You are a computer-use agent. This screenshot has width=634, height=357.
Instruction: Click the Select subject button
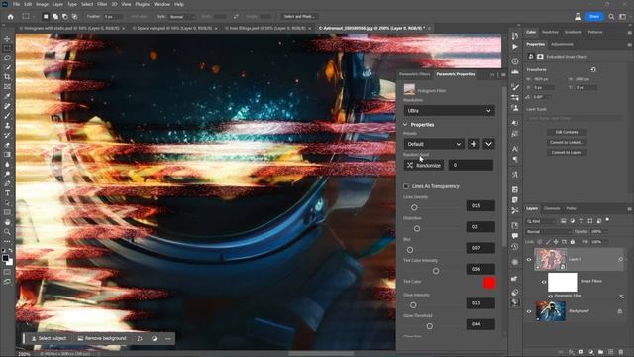[49, 338]
